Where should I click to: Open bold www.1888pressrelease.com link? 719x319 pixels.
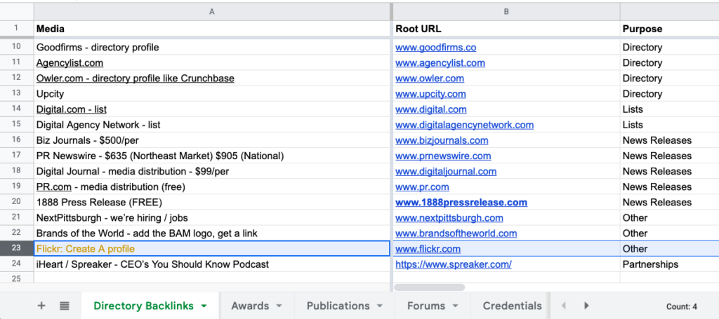(461, 203)
